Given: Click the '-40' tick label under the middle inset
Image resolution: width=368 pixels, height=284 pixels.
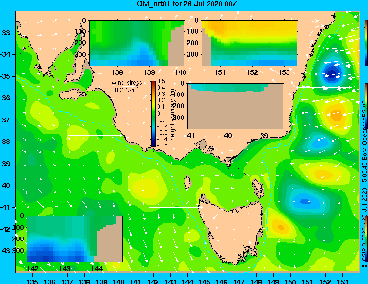Looking at the screenshot, I should pyautogui.click(x=227, y=136).
